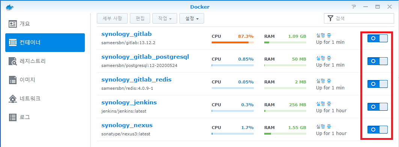This screenshot has height=147, width=399.
Task: Toggle off the synology_gitlab container switch
Action: tap(377, 39)
